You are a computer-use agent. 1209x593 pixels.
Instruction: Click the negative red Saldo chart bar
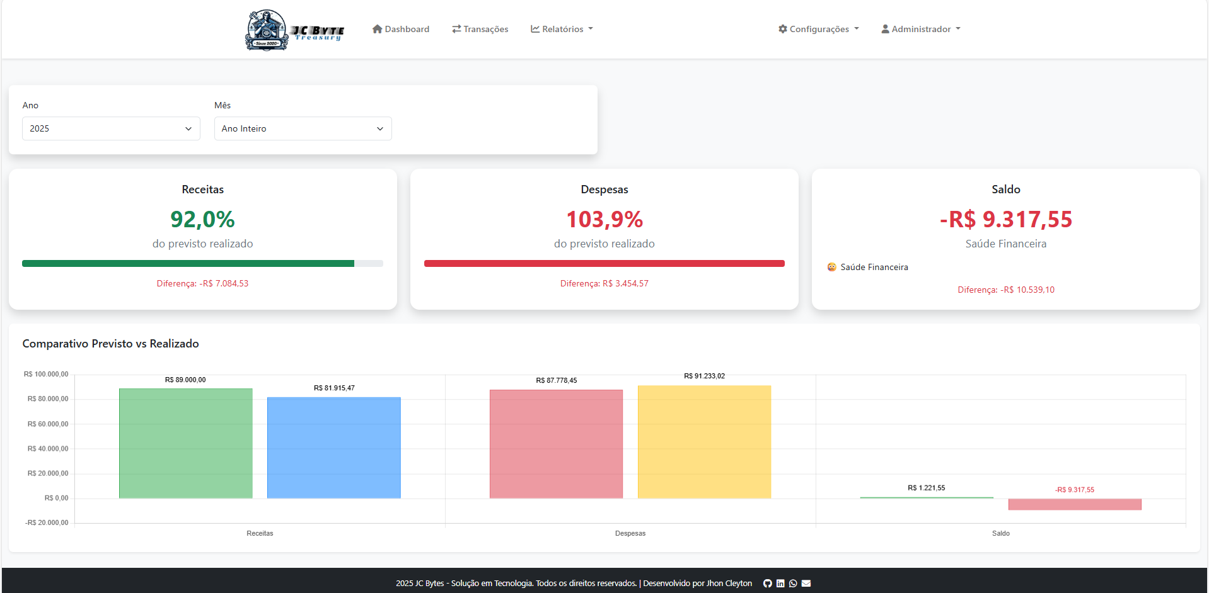(x=1074, y=504)
